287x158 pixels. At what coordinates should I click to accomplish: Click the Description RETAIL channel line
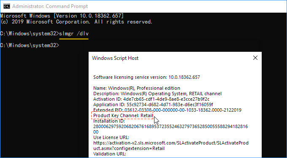tap(157, 94)
